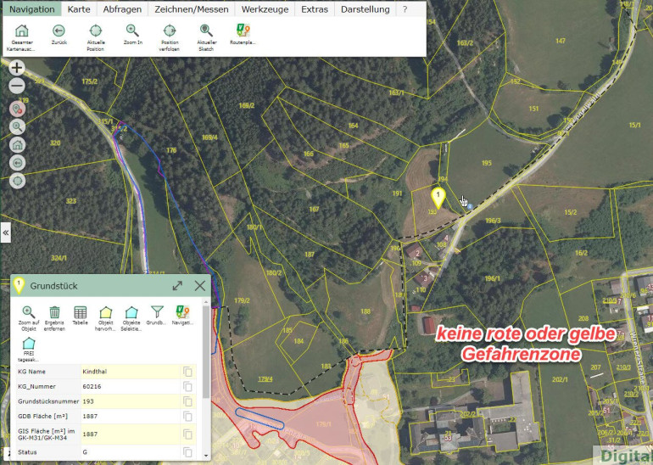This screenshot has height=465, width=653.
Task: Click the Zurück back arrow in ribbon
Action: point(59,31)
